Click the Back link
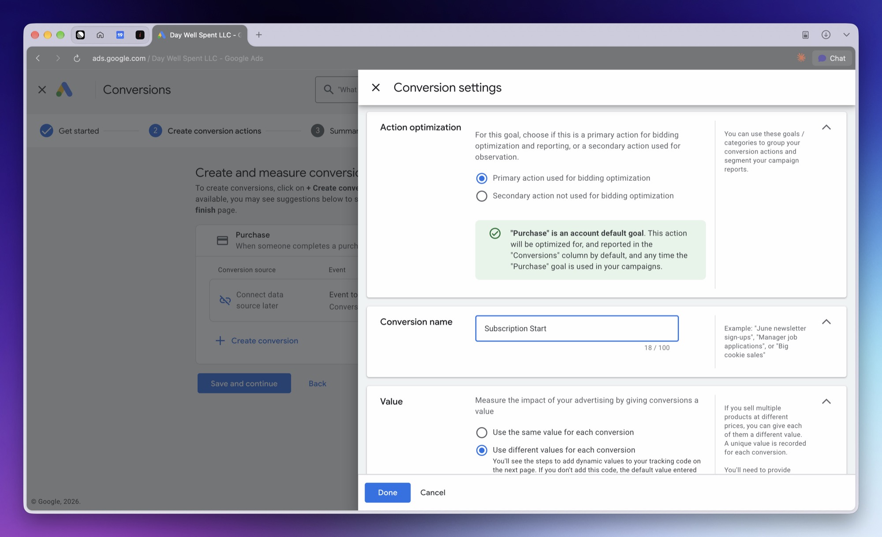Image resolution: width=882 pixels, height=537 pixels. [x=318, y=384]
